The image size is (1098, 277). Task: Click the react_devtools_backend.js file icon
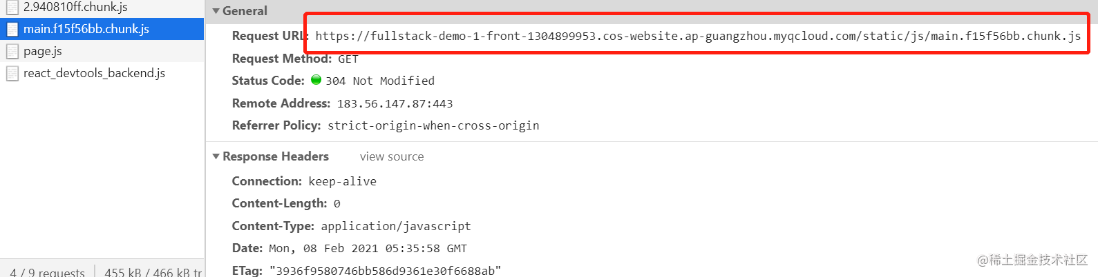tap(12, 73)
